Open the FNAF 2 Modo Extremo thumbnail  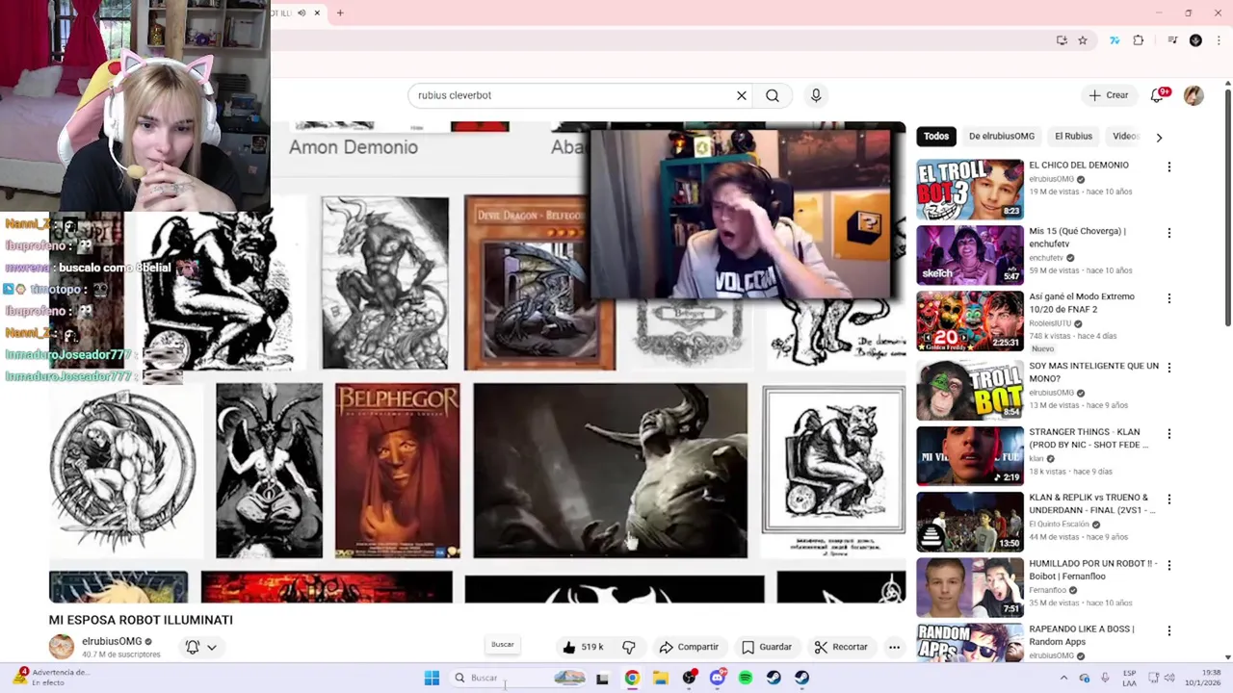[x=970, y=321]
